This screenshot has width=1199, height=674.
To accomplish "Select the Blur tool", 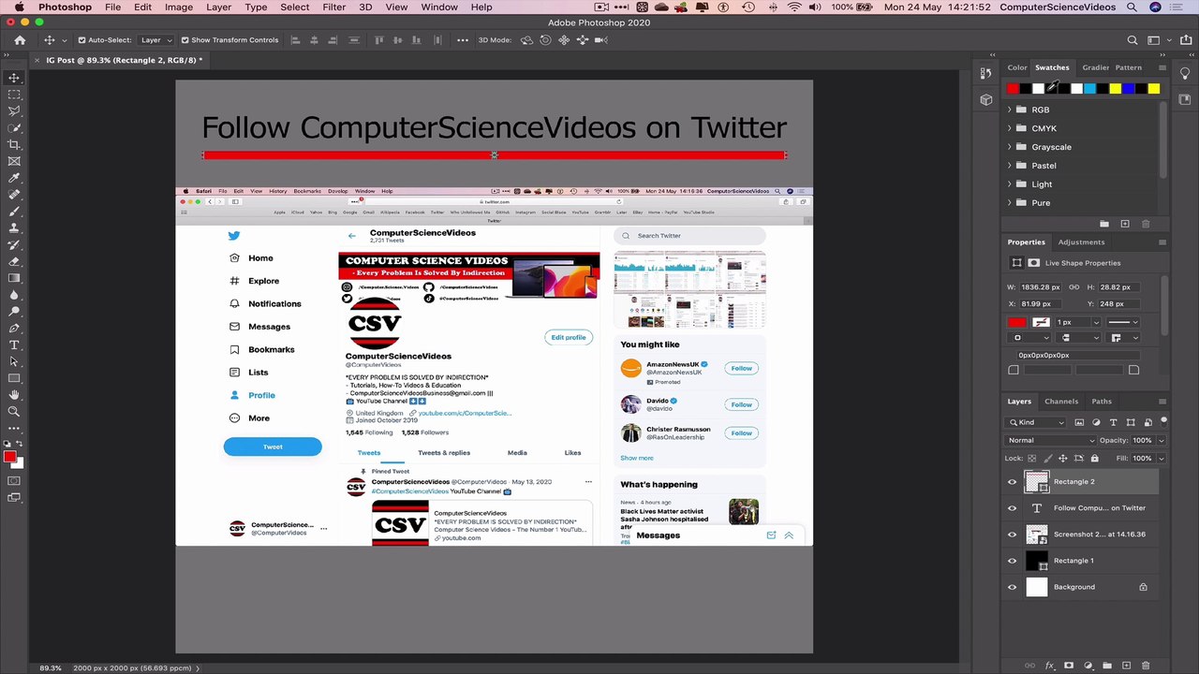I will pos(14,295).
